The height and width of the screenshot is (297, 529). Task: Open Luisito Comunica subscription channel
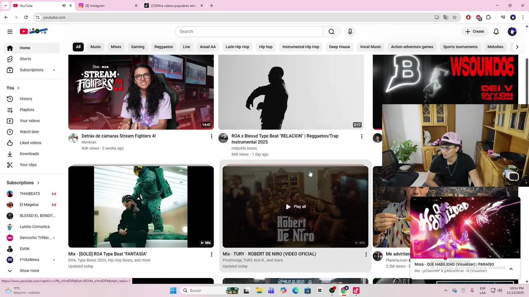[31, 227]
